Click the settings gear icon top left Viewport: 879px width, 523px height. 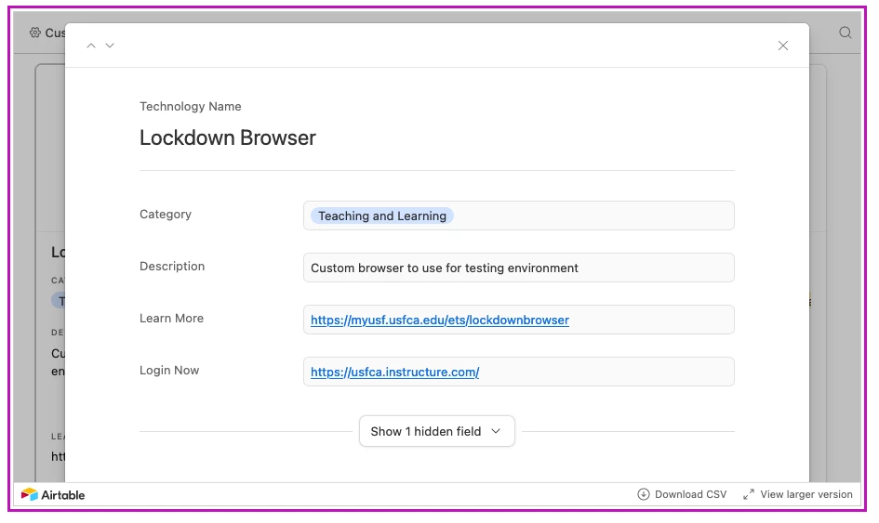(x=35, y=33)
